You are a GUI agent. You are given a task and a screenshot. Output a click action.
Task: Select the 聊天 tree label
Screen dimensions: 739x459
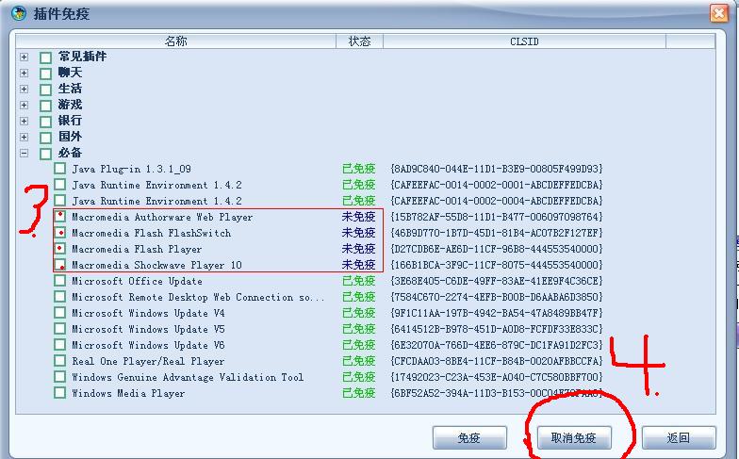70,73
